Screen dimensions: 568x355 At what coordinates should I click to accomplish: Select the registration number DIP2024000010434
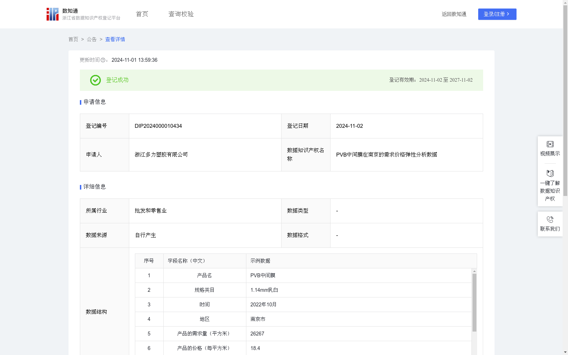click(x=158, y=126)
